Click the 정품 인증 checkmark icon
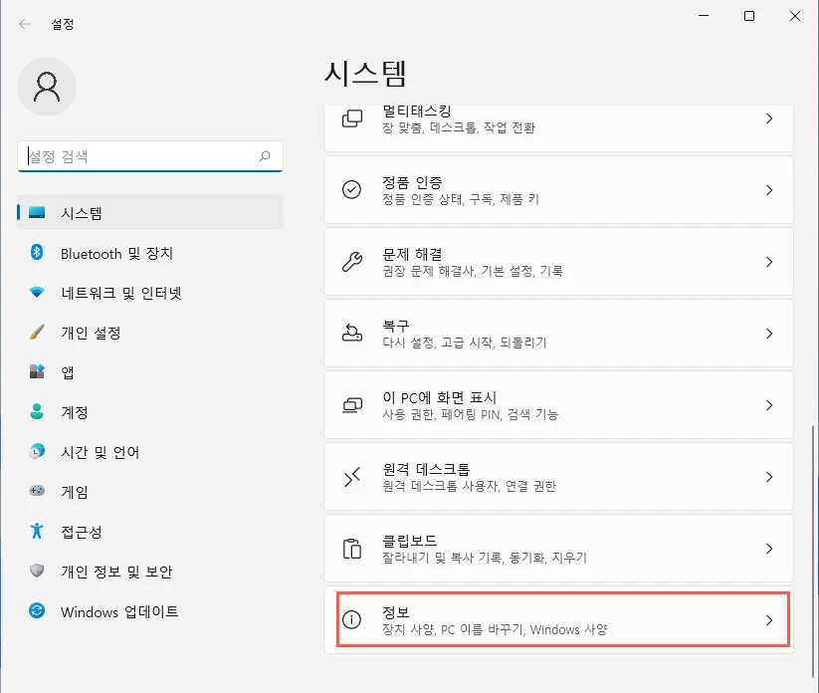The image size is (819, 693). point(351,190)
